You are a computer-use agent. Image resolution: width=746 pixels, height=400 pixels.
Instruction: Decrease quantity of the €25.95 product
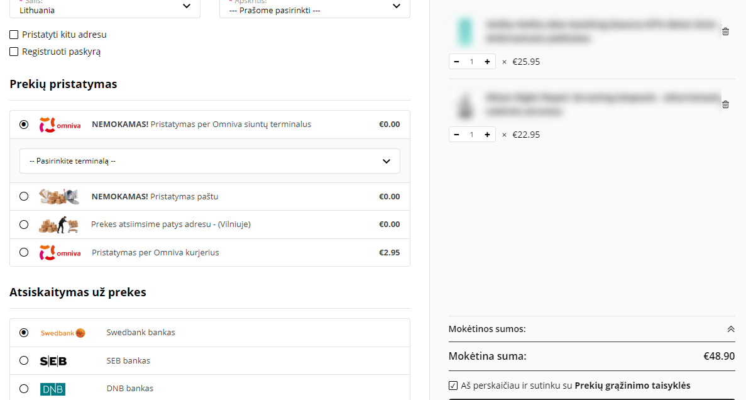click(457, 62)
